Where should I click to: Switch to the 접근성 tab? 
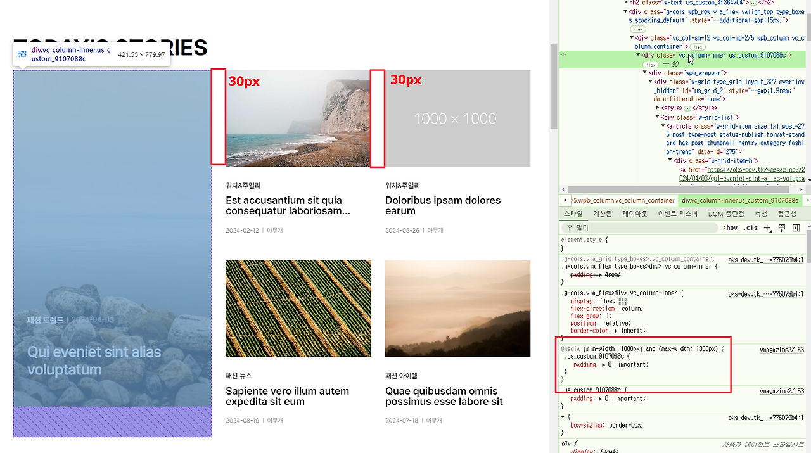(x=787, y=214)
